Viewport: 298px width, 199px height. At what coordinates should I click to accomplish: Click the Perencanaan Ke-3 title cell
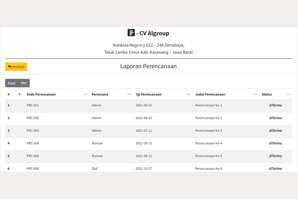pos(208,131)
